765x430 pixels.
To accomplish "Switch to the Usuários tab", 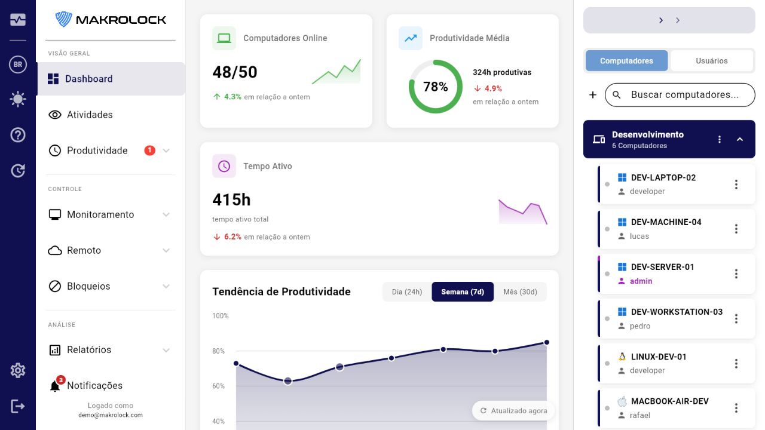I will point(712,61).
